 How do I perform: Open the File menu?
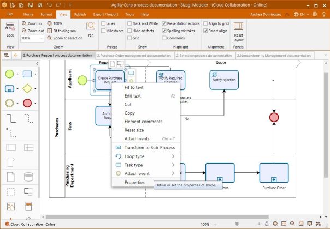(x=10, y=14)
